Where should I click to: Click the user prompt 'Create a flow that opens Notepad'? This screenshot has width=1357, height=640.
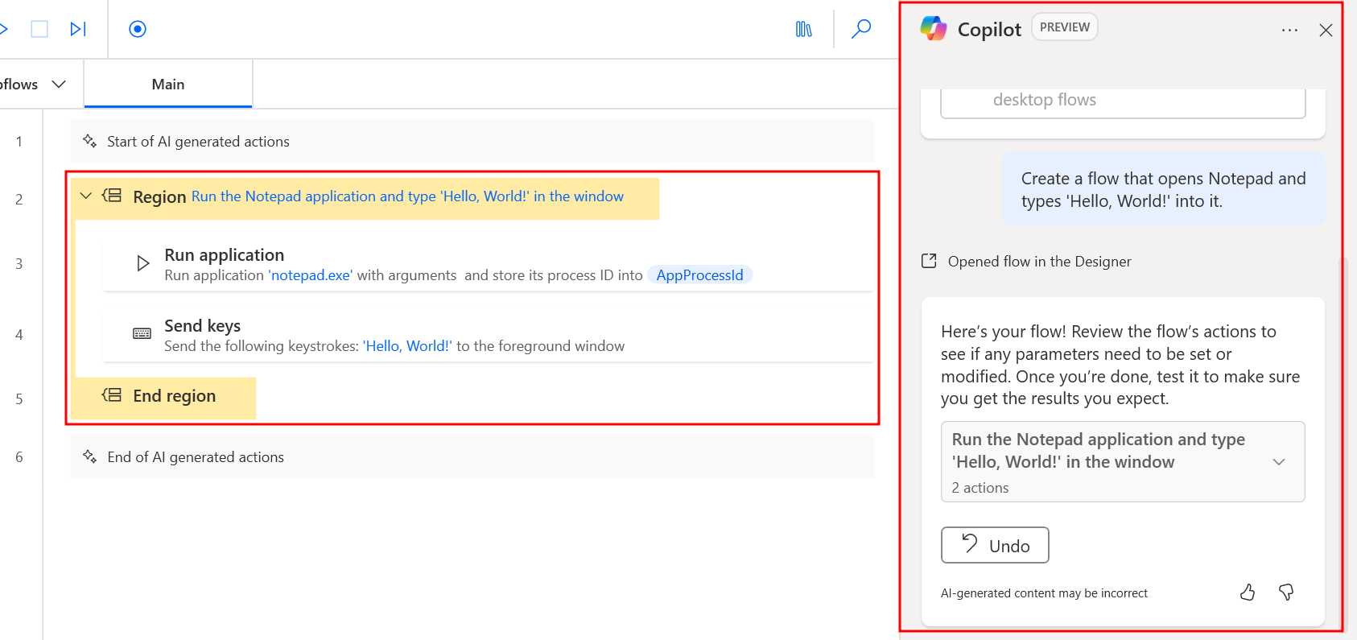(x=1164, y=190)
